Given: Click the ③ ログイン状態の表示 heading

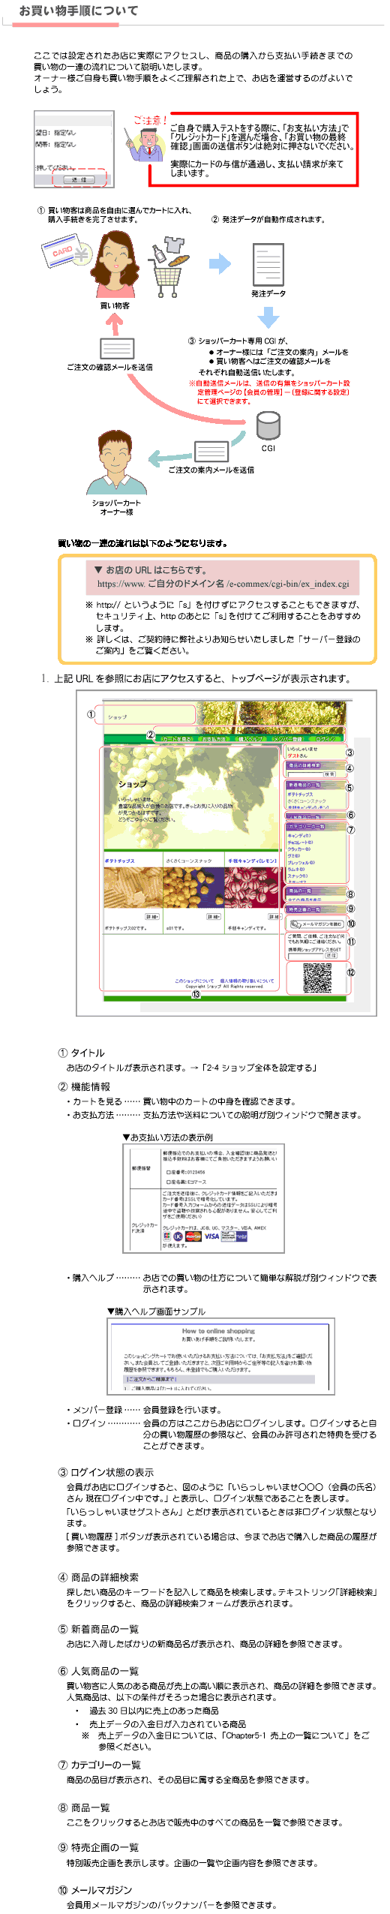Looking at the screenshot, I should pos(106,1472).
